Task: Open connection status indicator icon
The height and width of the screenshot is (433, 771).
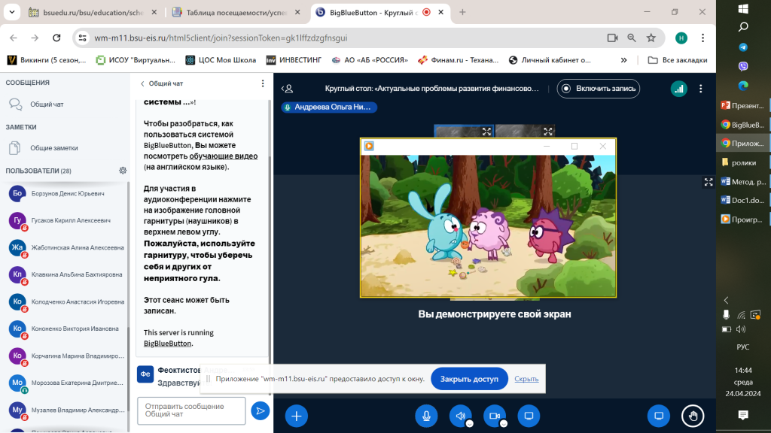Action: (679, 89)
